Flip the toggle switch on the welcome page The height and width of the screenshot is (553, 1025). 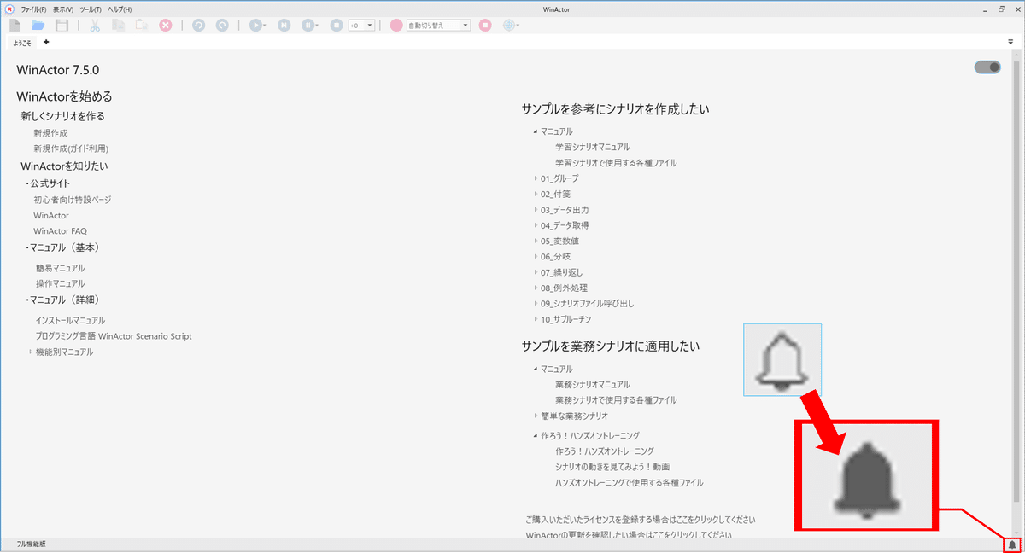click(x=987, y=67)
